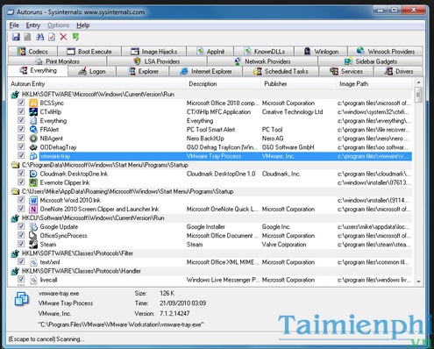The image size is (434, 349).
Task: Click the OODefragTray entry icon
Action: pos(33,147)
